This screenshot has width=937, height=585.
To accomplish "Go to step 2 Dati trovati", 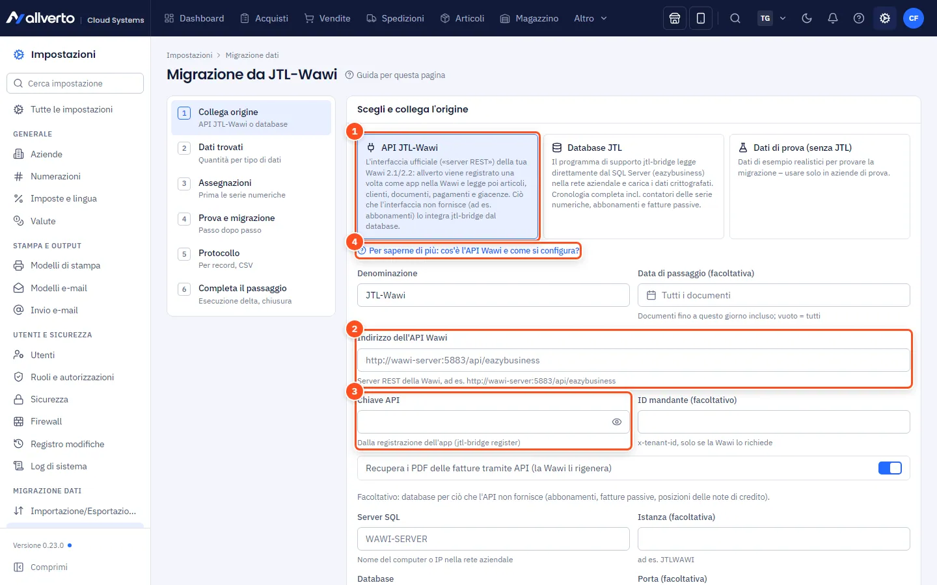I will [251, 153].
